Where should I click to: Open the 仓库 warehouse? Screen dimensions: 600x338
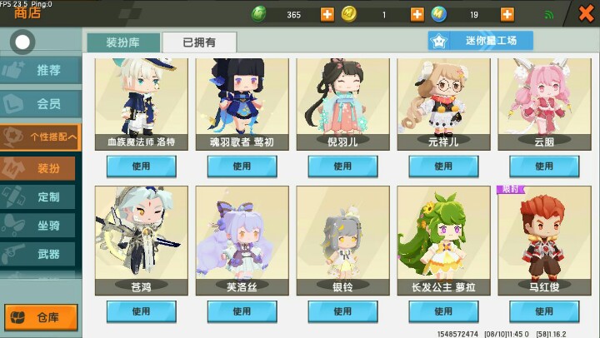(41, 317)
